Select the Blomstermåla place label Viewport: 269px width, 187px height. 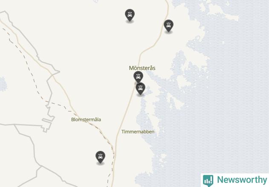click(86, 119)
